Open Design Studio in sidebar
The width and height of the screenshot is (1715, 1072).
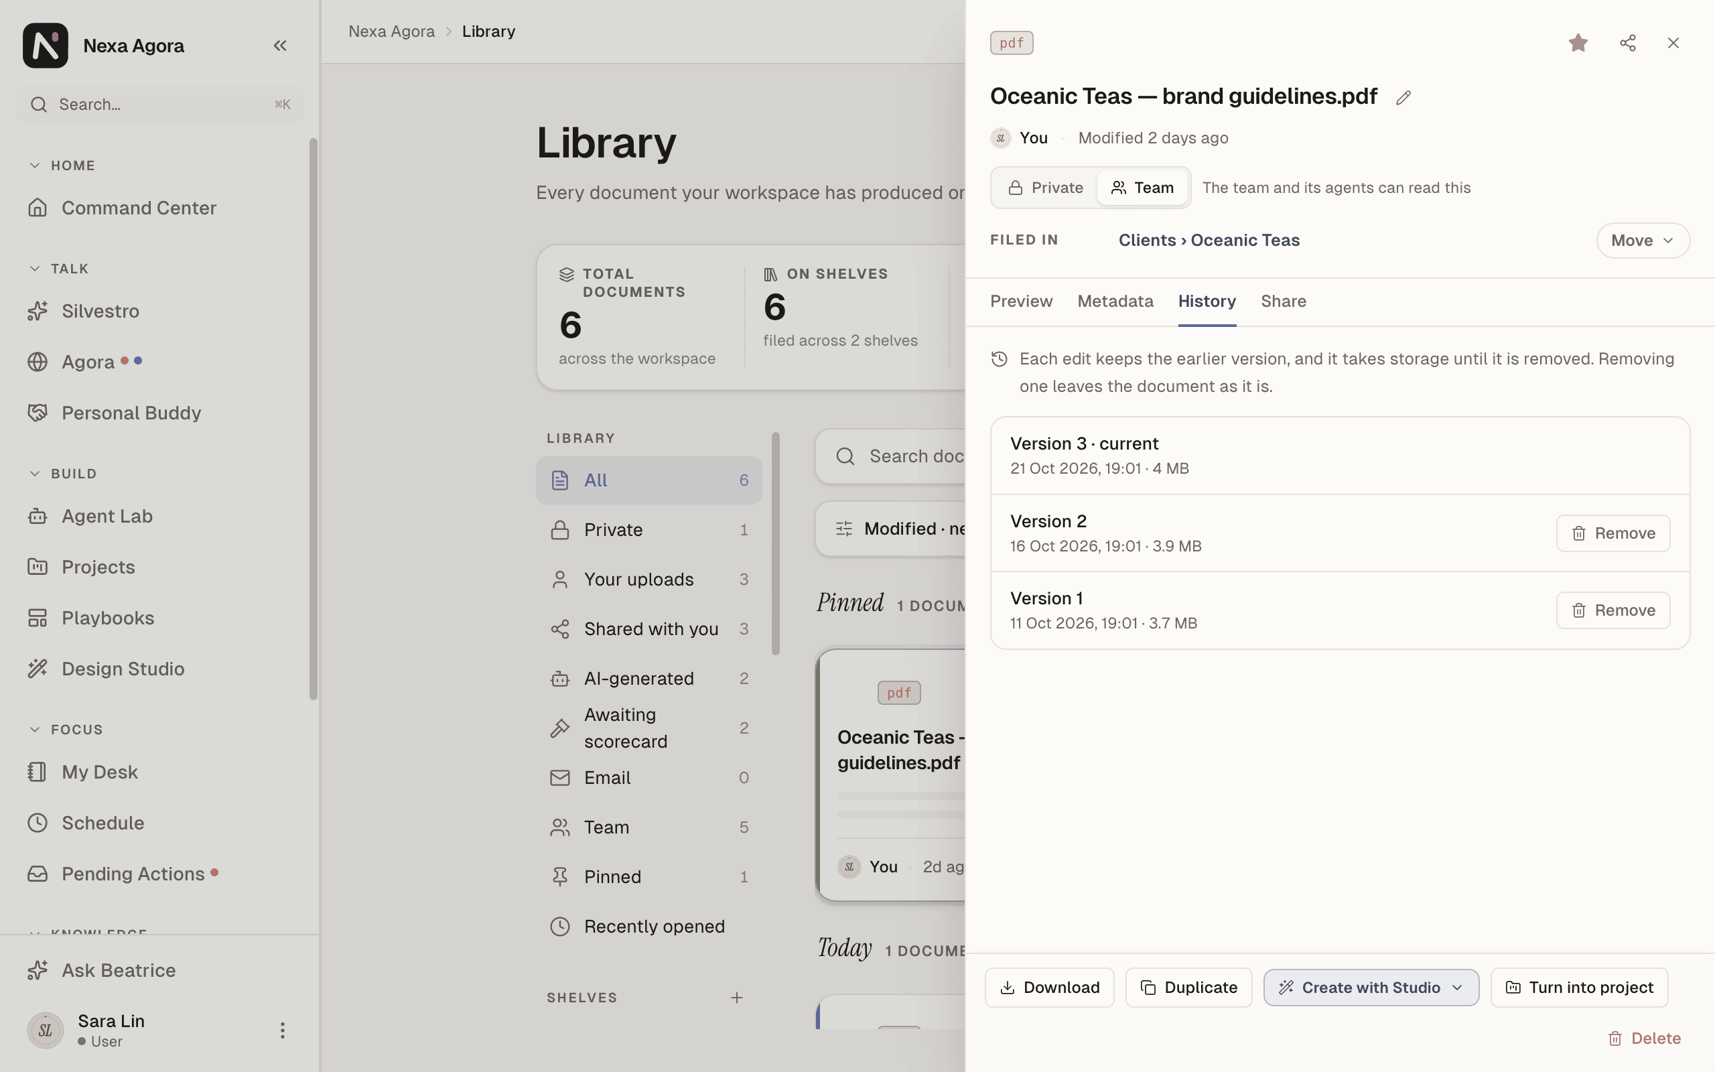159,669
